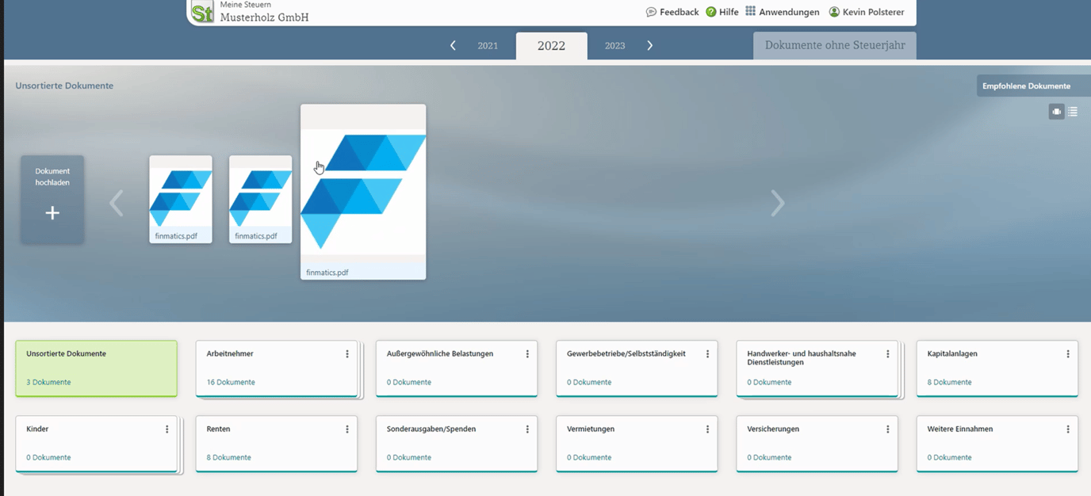
Task: Click the Feedback speech bubble icon
Action: click(651, 12)
